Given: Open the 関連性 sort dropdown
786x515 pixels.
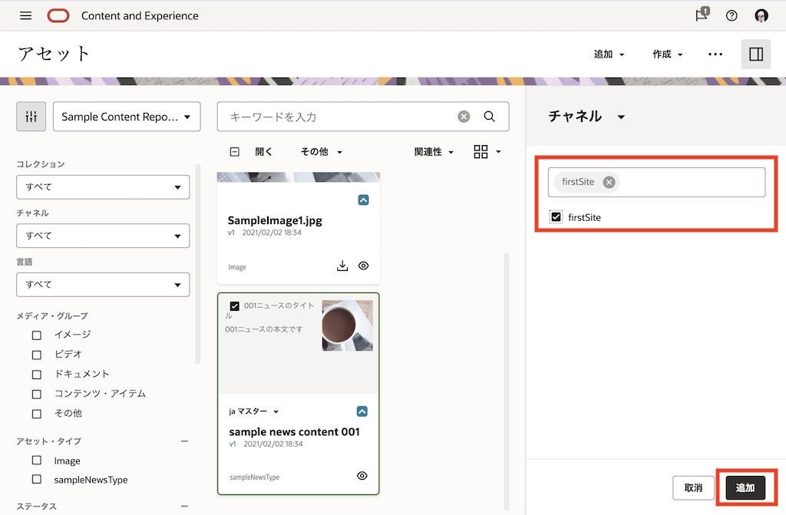Looking at the screenshot, I should click(434, 152).
